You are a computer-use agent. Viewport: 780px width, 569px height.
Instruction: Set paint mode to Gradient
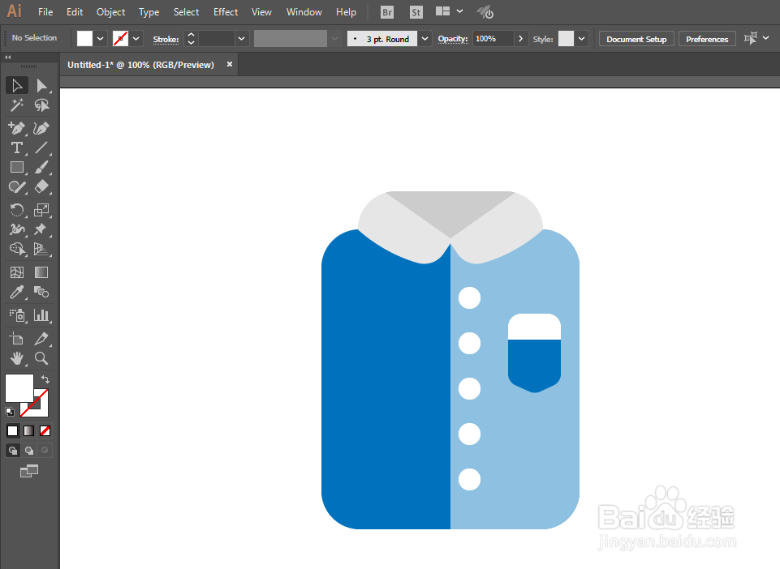(x=29, y=431)
